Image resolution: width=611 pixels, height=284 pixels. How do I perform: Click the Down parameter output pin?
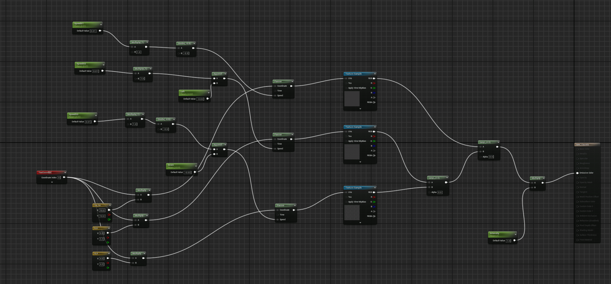tap(195, 172)
